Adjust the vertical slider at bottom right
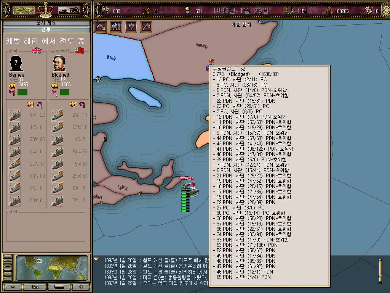This screenshot has height=293, width=390. point(380,271)
